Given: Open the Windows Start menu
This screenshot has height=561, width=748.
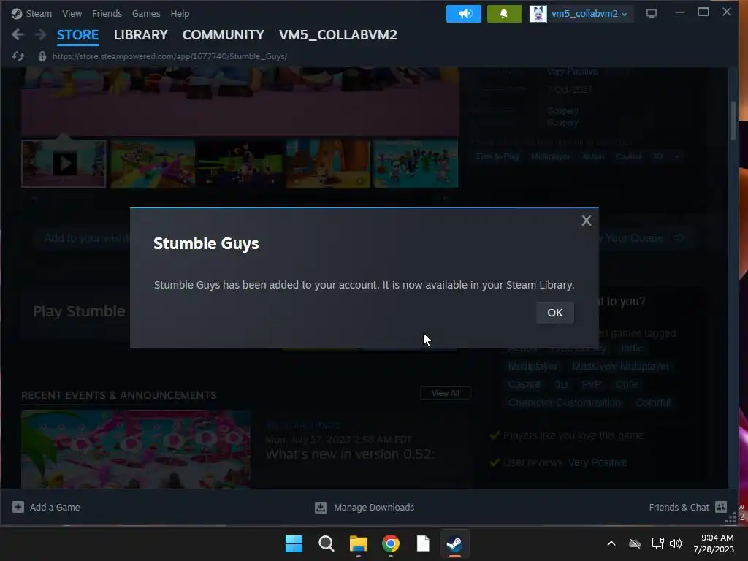Looking at the screenshot, I should click(294, 543).
